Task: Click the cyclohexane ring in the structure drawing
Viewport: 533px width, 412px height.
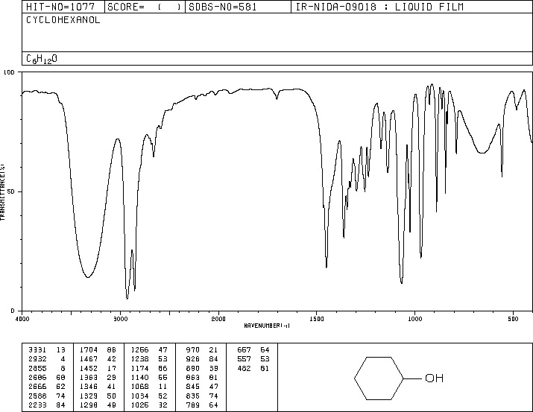Action: pos(377,378)
